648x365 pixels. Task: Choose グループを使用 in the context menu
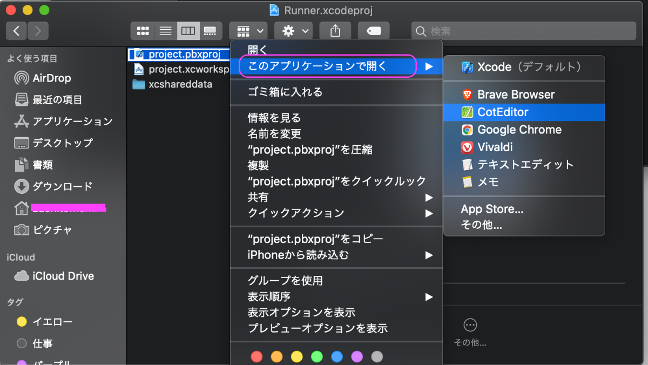pyautogui.click(x=336, y=281)
